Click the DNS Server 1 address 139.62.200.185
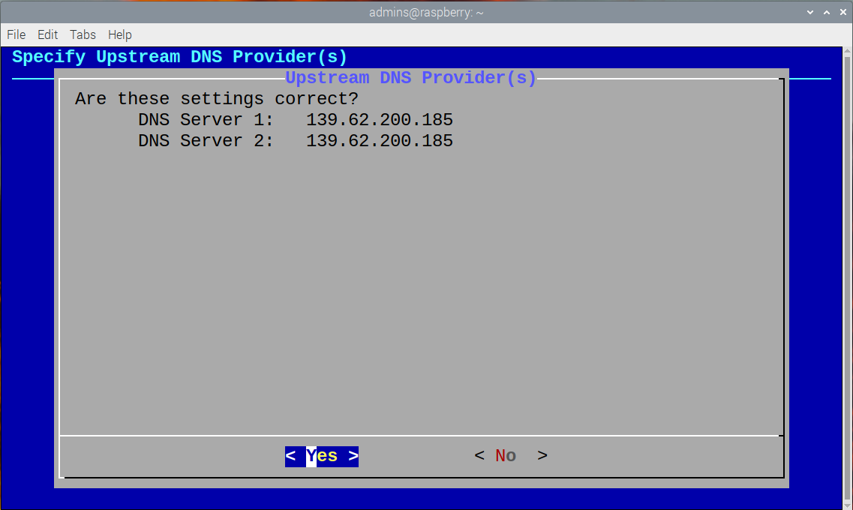Viewport: 853px width, 510px height. tap(379, 119)
